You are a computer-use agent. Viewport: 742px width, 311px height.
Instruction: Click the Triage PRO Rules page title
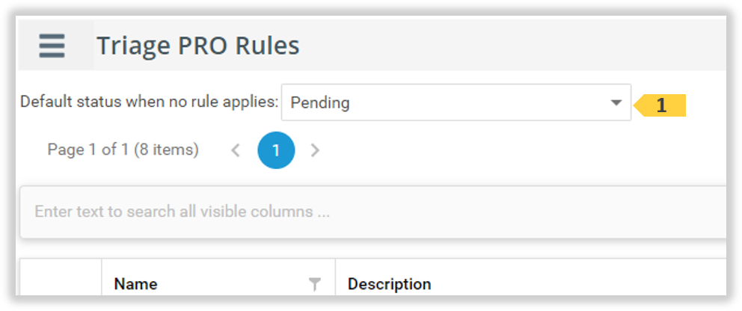coord(198,46)
